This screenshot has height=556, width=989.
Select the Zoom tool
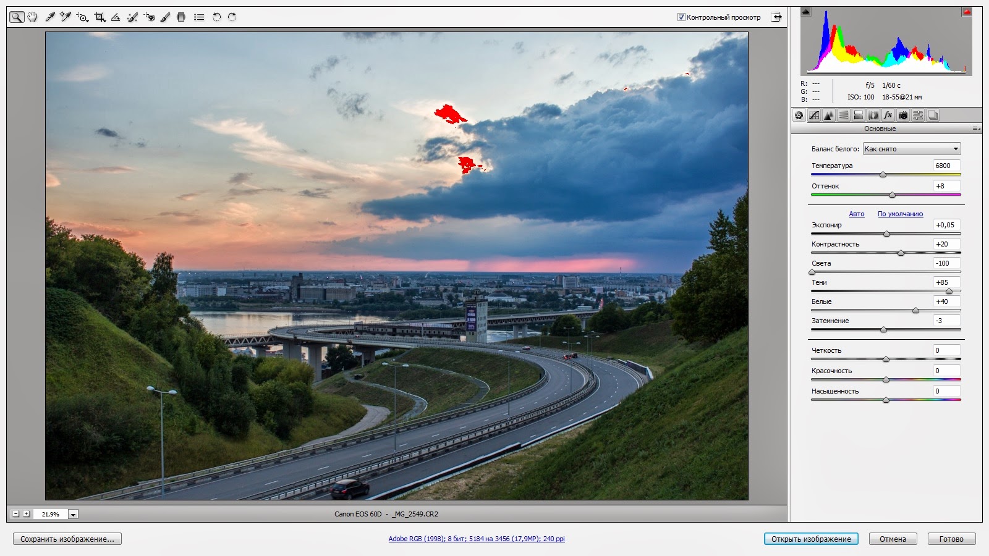(x=17, y=17)
